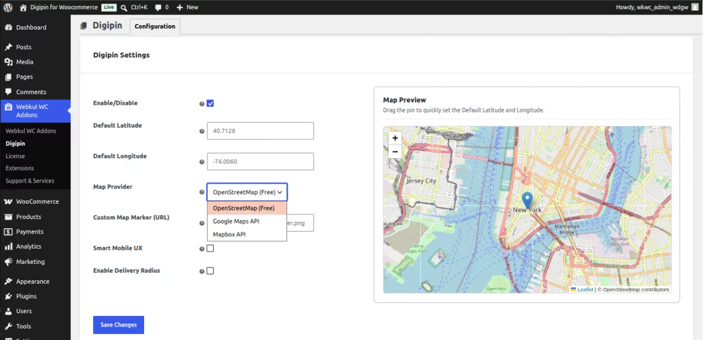703x340 pixels.
Task: Open the Ctrl+K search magnifier icon
Action: 124,8
